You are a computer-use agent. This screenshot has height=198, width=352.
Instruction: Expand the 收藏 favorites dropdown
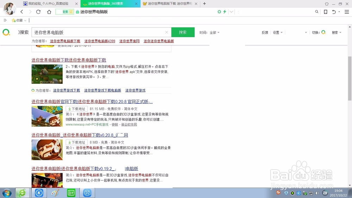point(19,20)
